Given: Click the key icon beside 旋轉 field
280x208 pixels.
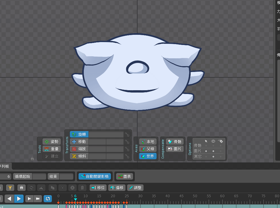Looking at the screenshot, I should click(x=127, y=135).
